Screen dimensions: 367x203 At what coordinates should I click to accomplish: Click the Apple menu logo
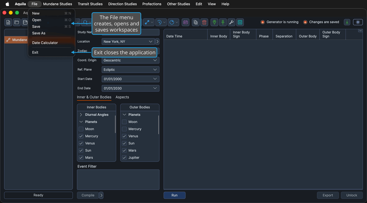pos(7,4)
